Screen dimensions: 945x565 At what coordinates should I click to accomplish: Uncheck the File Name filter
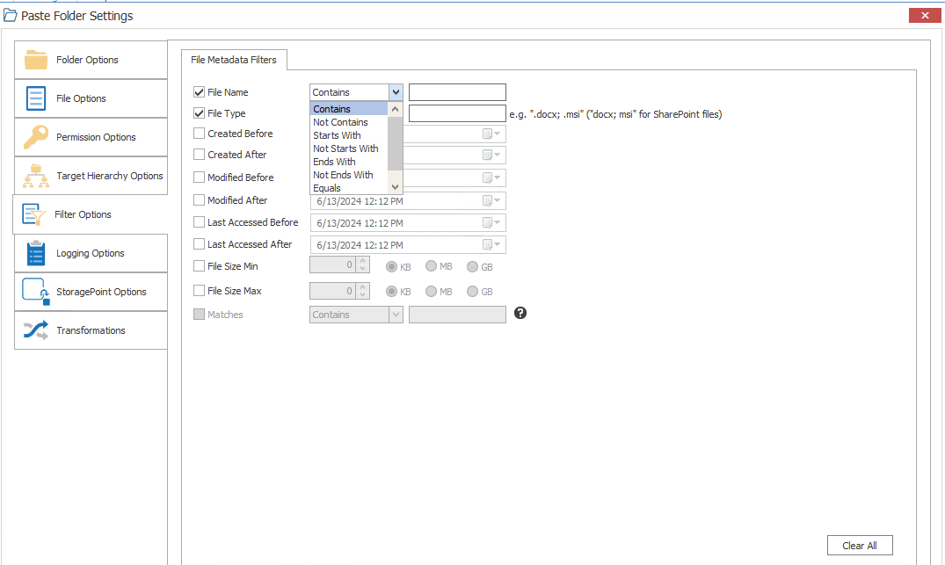pyautogui.click(x=199, y=91)
